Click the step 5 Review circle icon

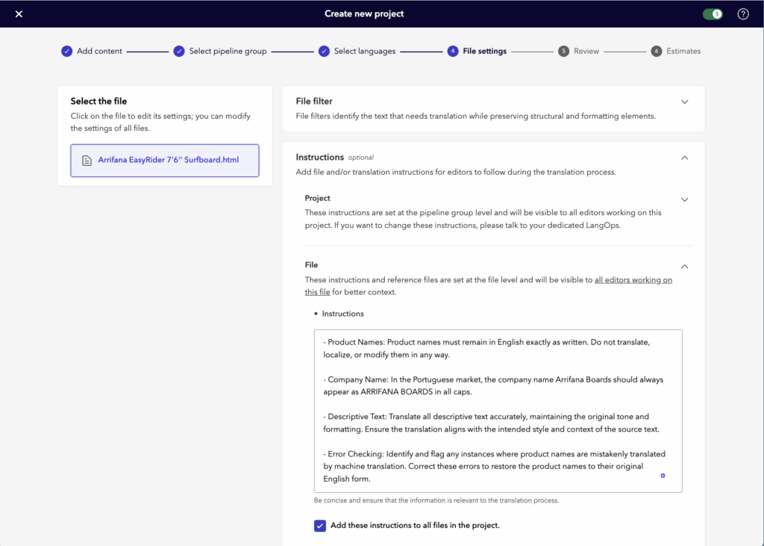[564, 52]
